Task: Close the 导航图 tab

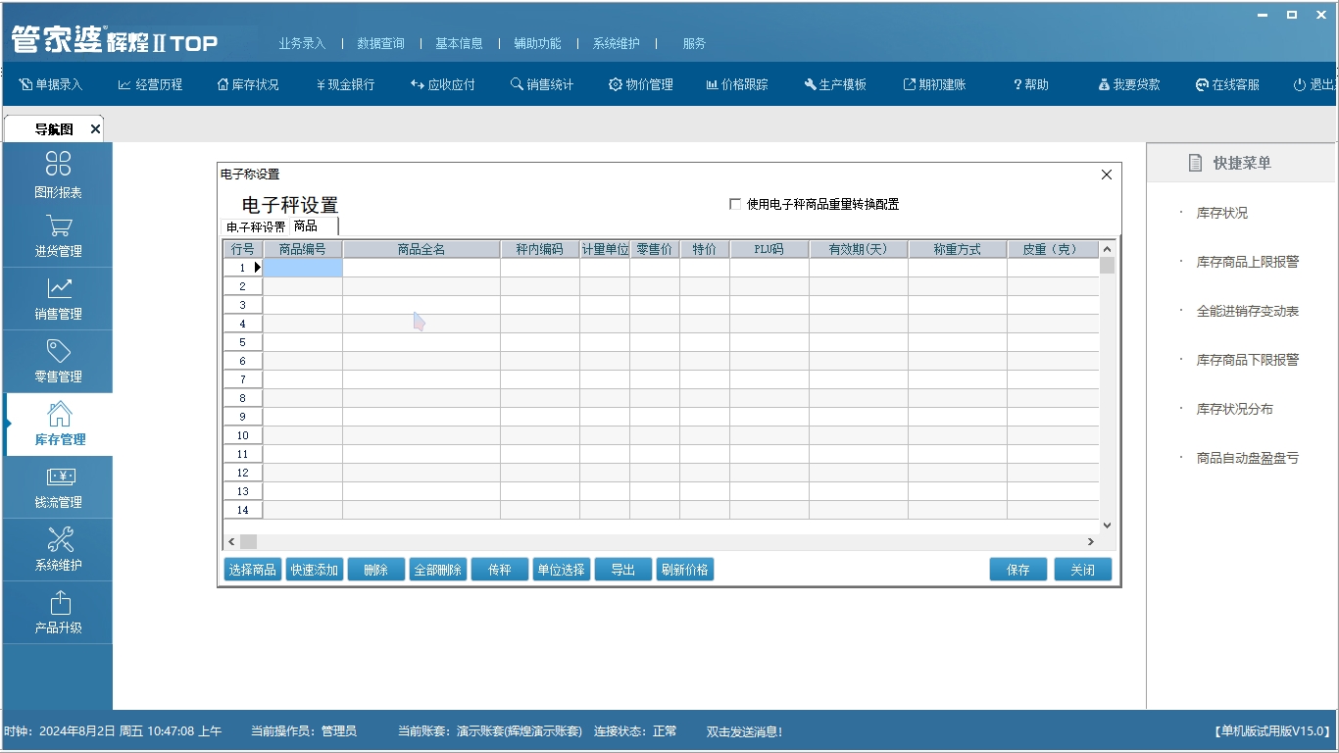Action: tap(95, 129)
